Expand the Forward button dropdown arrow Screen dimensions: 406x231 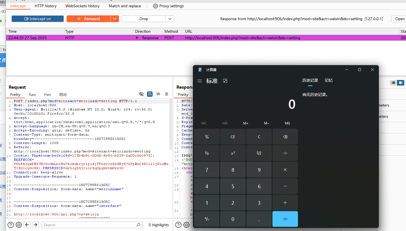tap(115, 19)
